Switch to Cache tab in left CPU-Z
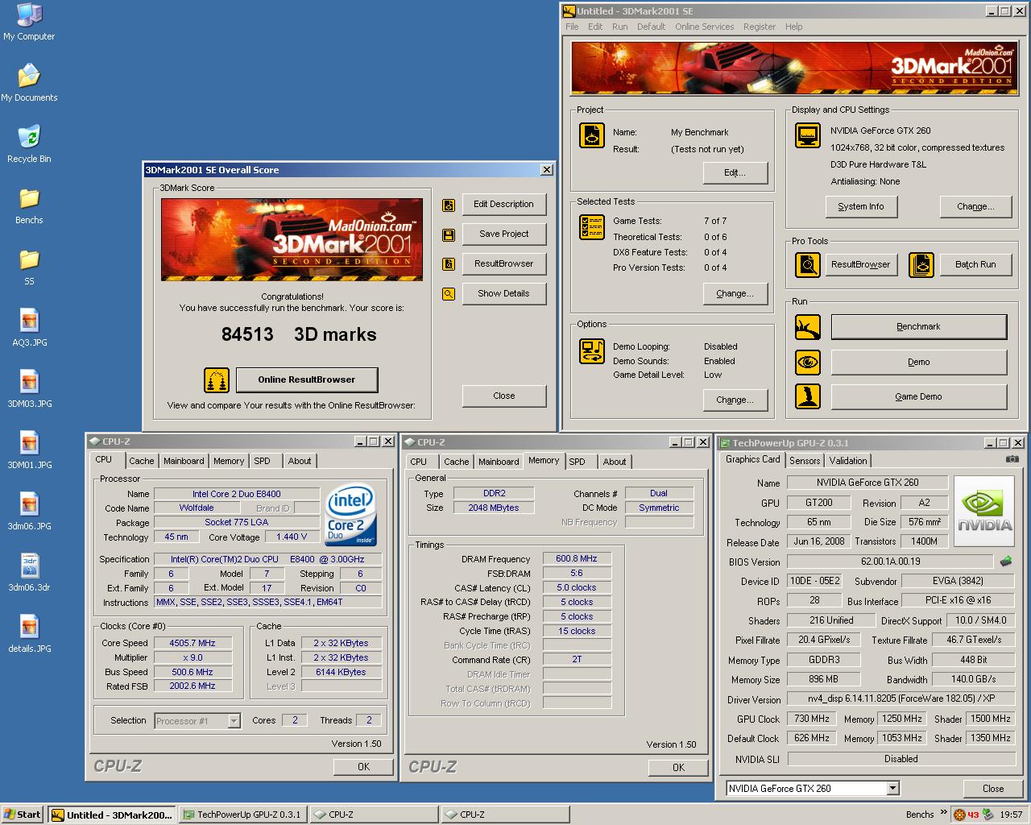 [x=142, y=461]
